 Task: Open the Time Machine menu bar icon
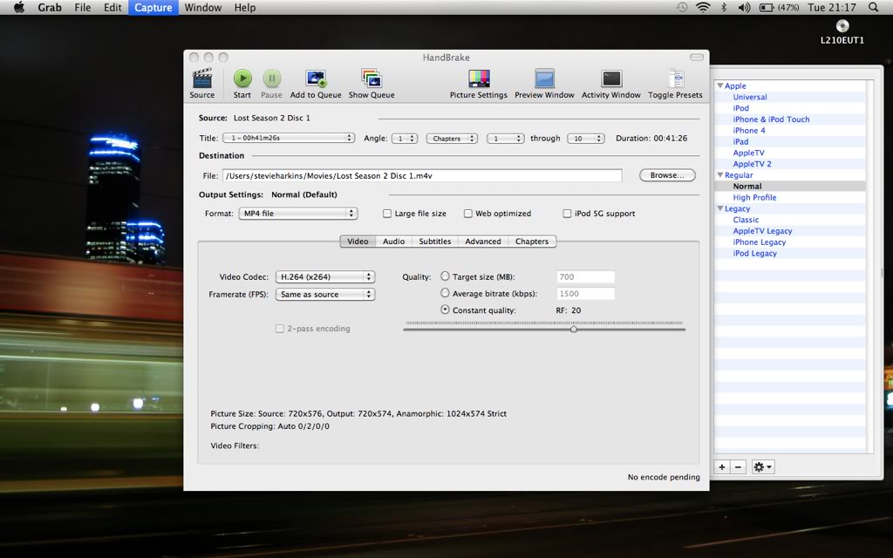[x=682, y=7]
